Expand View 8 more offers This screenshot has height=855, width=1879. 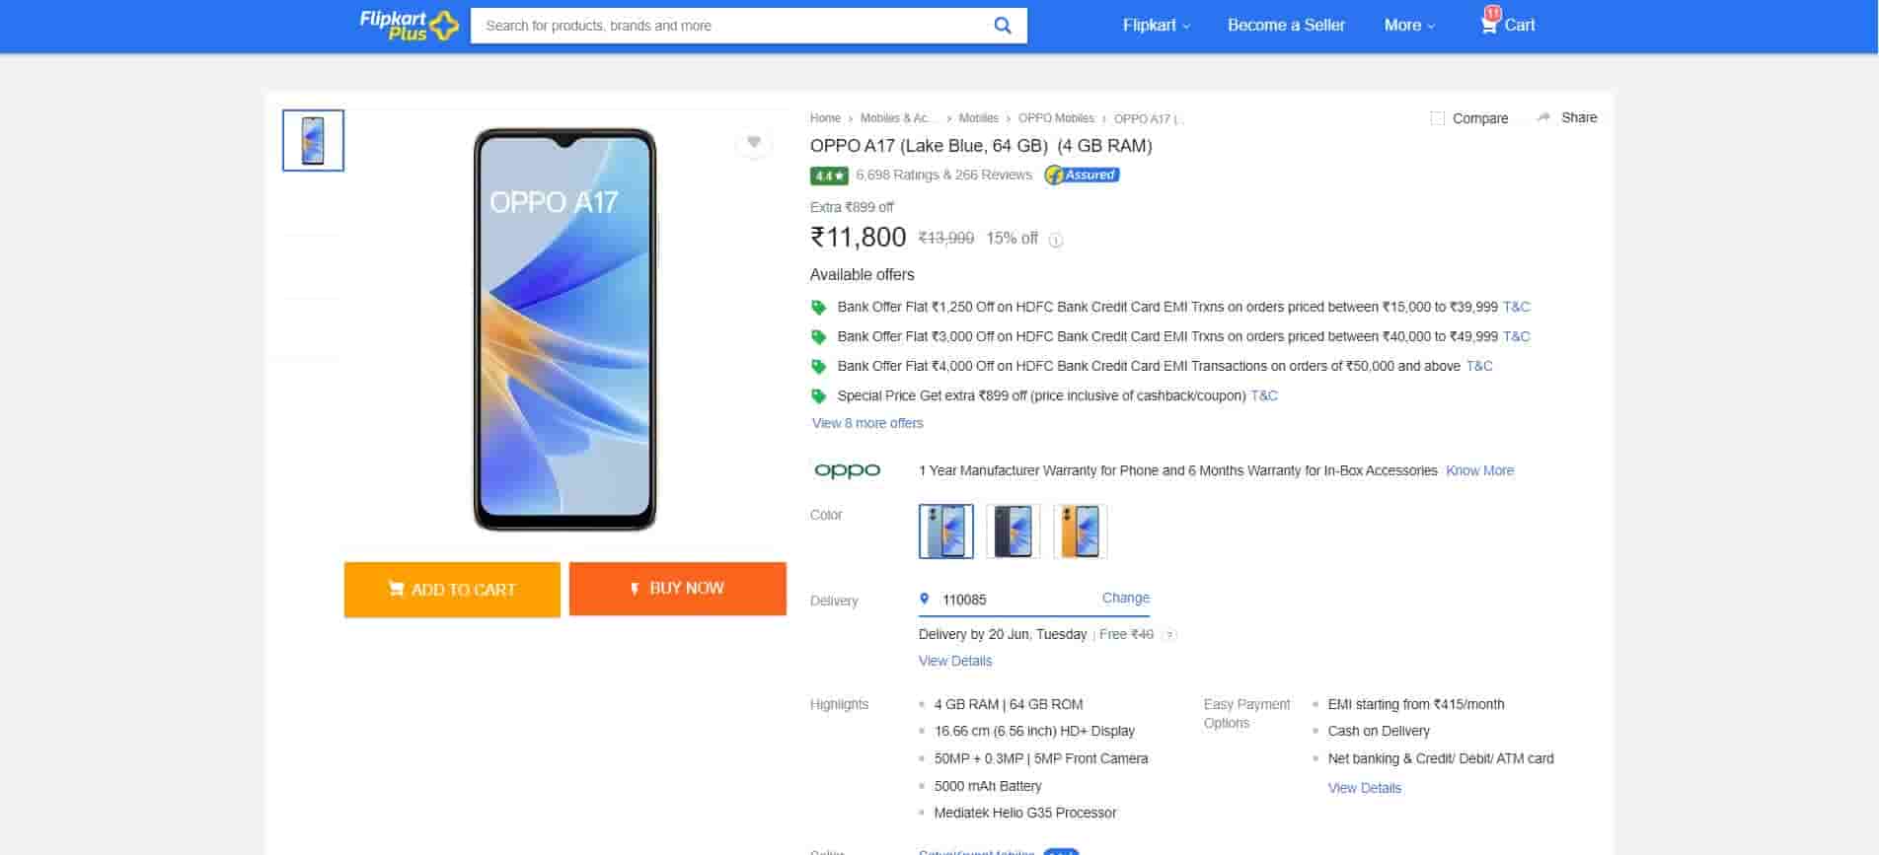coord(867,423)
